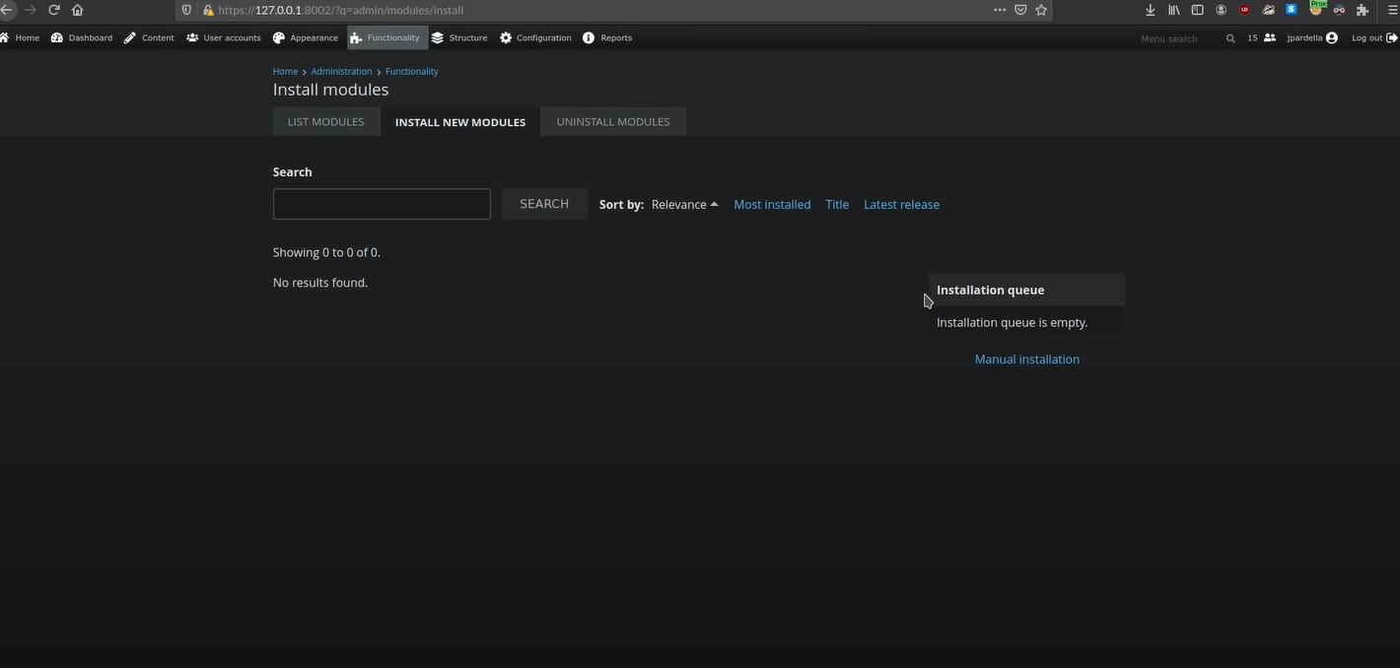The width and height of the screenshot is (1400, 668).
Task: Toggle the browser sidebar icon
Action: pos(1197,10)
